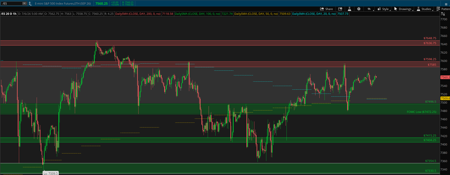Open chart settings gear icon
450x175 pixels.
tap(358, 9)
